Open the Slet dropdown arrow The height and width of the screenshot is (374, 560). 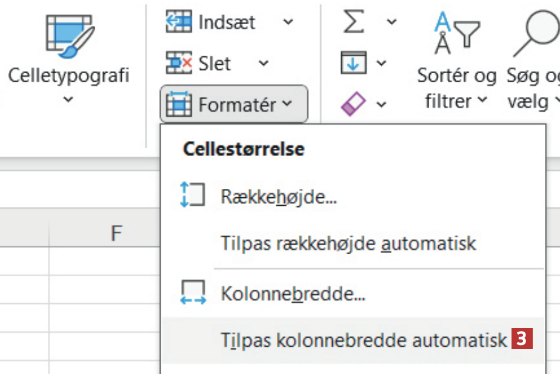263,63
